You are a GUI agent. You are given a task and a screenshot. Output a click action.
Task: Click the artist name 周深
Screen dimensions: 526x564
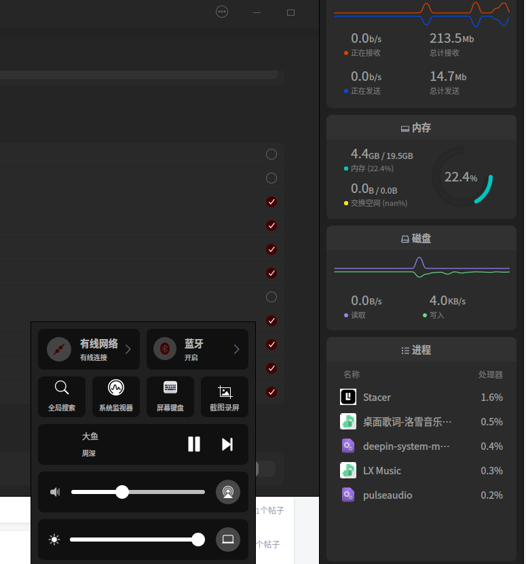pyautogui.click(x=89, y=453)
